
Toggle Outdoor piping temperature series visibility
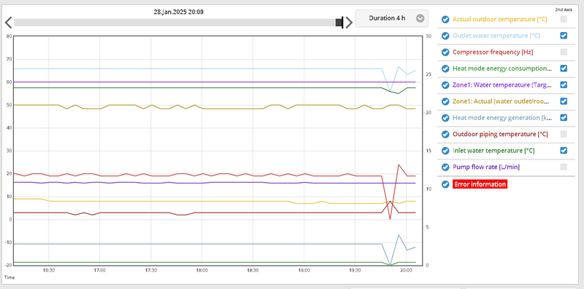click(445, 134)
